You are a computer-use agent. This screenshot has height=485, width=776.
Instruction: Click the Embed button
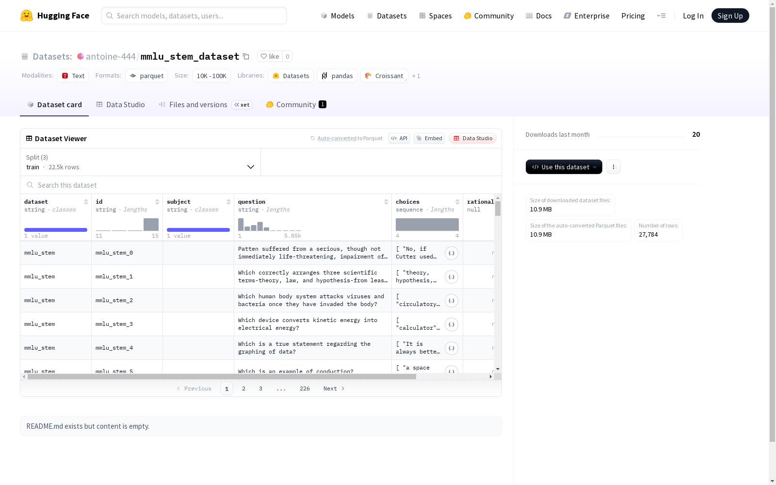429,138
